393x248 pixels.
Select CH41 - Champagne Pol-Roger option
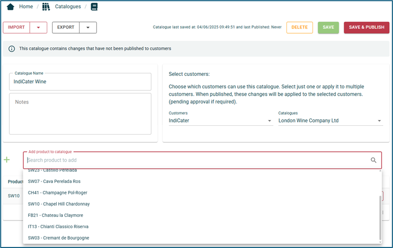click(x=202, y=192)
